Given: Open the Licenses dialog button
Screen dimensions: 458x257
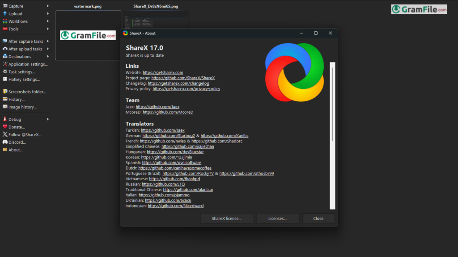Looking at the screenshot, I should [x=277, y=218].
